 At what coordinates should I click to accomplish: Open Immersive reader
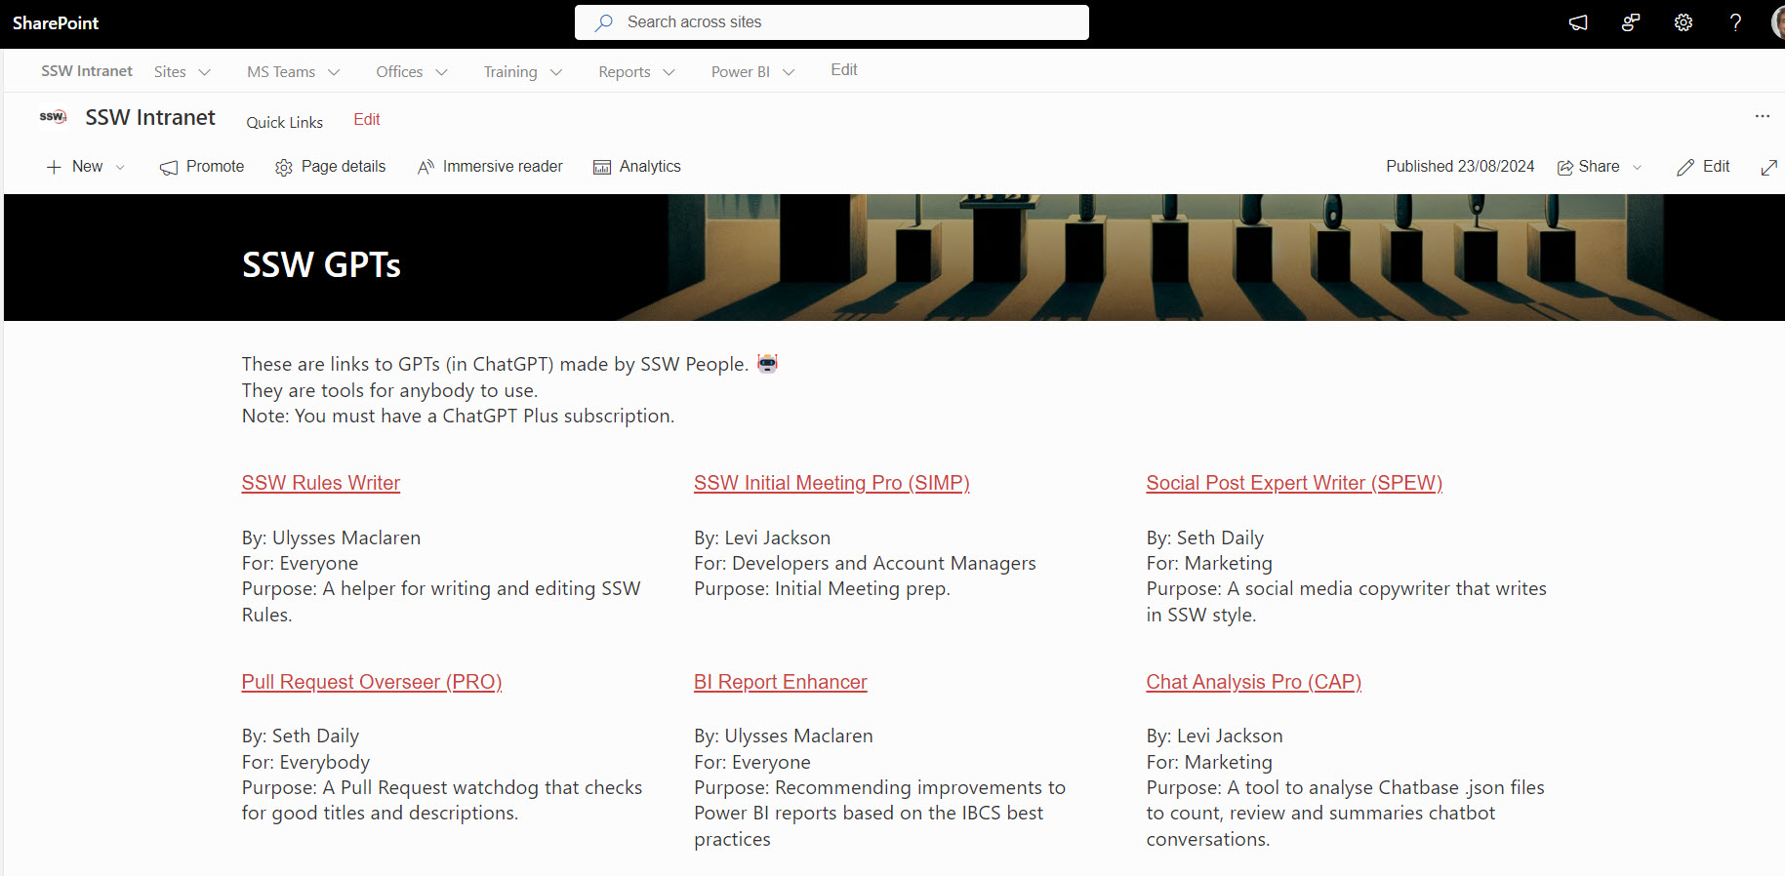click(490, 167)
